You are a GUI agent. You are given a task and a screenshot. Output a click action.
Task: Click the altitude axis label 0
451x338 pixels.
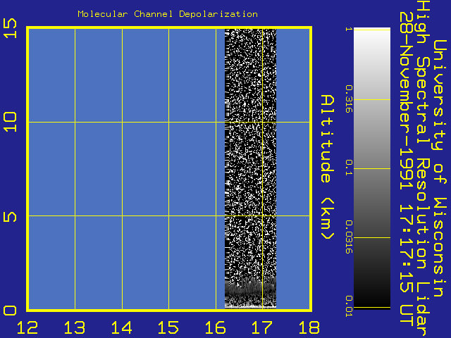(10, 311)
